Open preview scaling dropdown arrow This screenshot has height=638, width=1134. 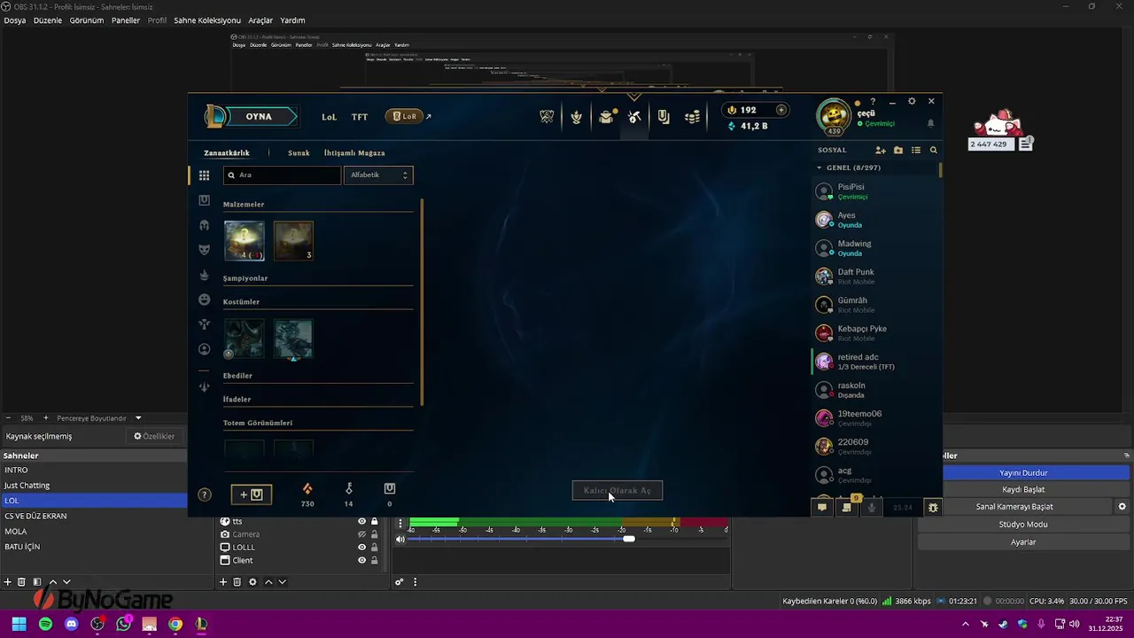[x=138, y=418]
